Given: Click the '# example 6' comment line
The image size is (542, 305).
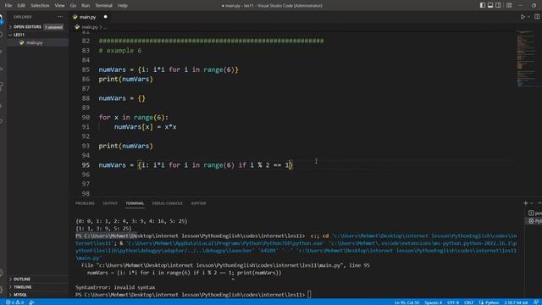Looking at the screenshot, I should tap(120, 51).
